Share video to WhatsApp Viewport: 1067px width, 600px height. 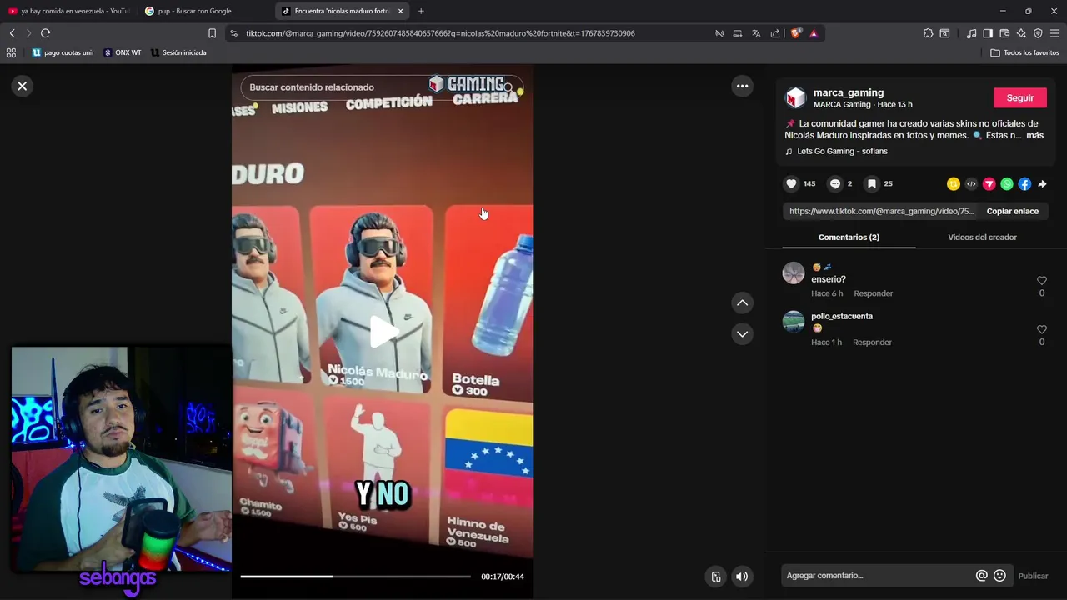[x=1007, y=184]
